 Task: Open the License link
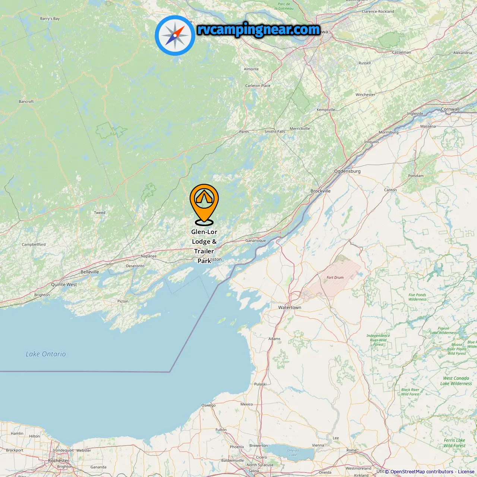[x=466, y=471]
